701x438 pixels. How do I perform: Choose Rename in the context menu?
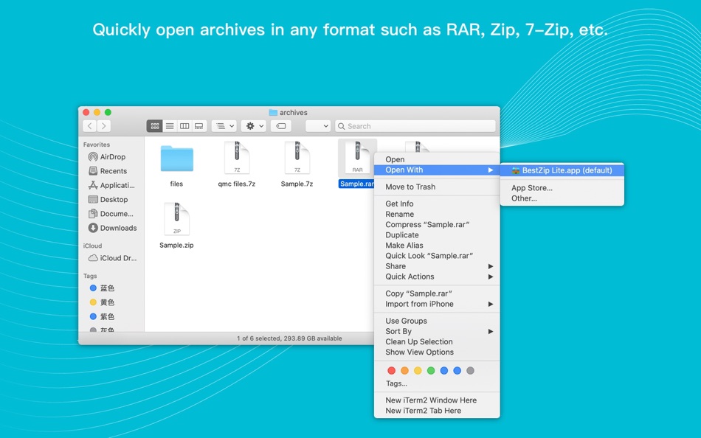click(x=437, y=214)
